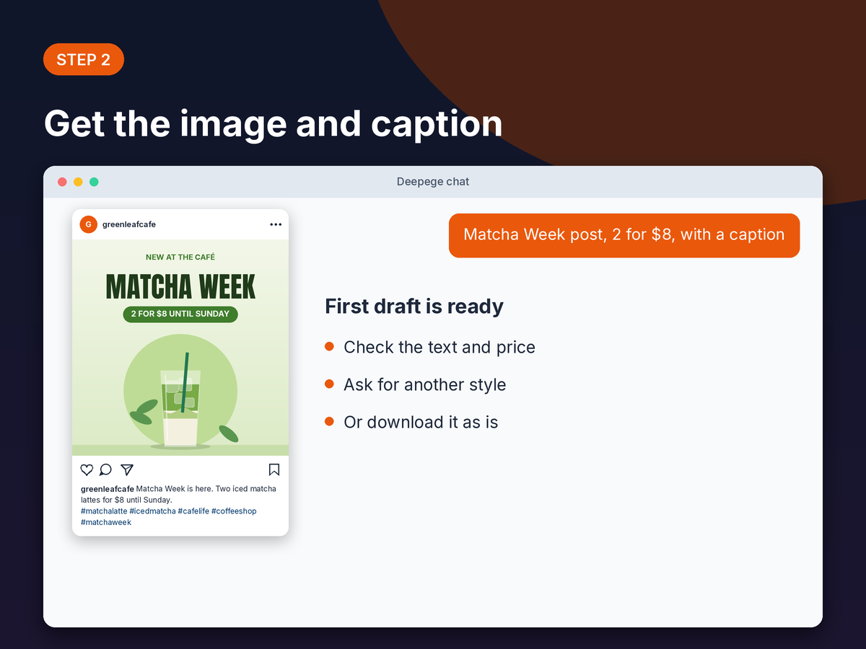This screenshot has width=866, height=649.
Task: Click the comment bubble icon
Action: (x=105, y=470)
